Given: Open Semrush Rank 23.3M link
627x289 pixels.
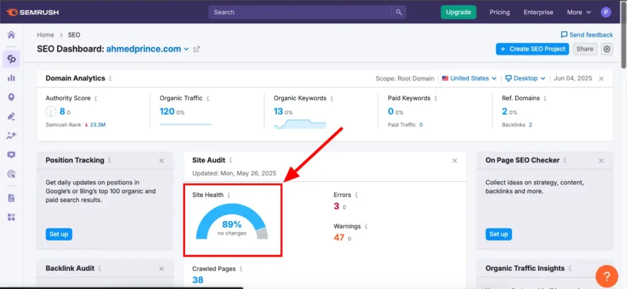Looking at the screenshot, I should 97,125.
